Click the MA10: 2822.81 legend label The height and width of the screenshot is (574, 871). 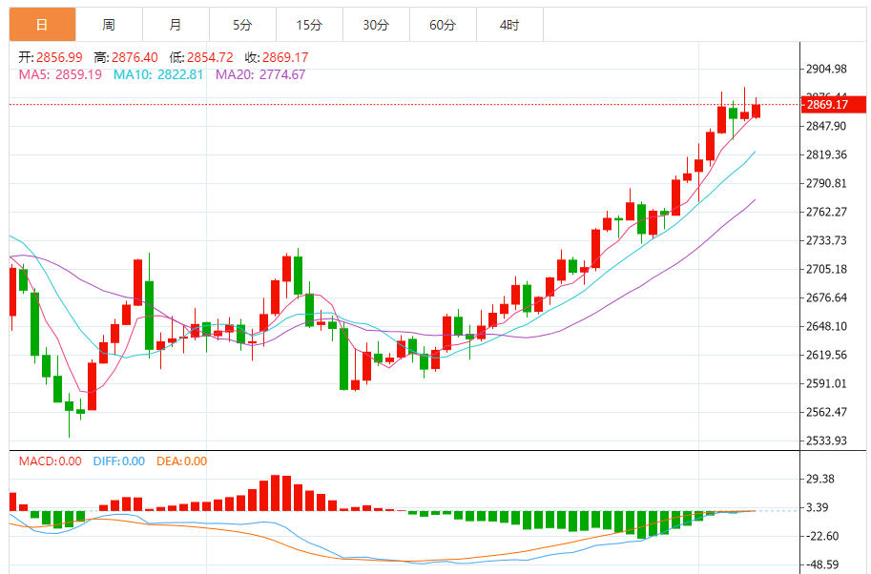point(158,74)
